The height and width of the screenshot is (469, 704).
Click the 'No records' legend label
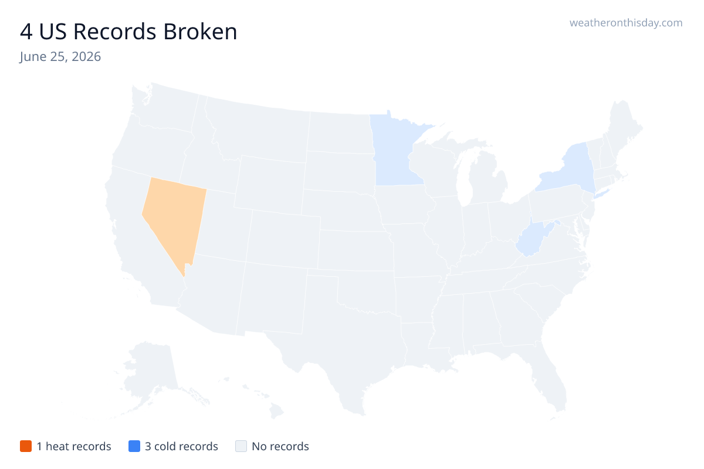point(280,446)
